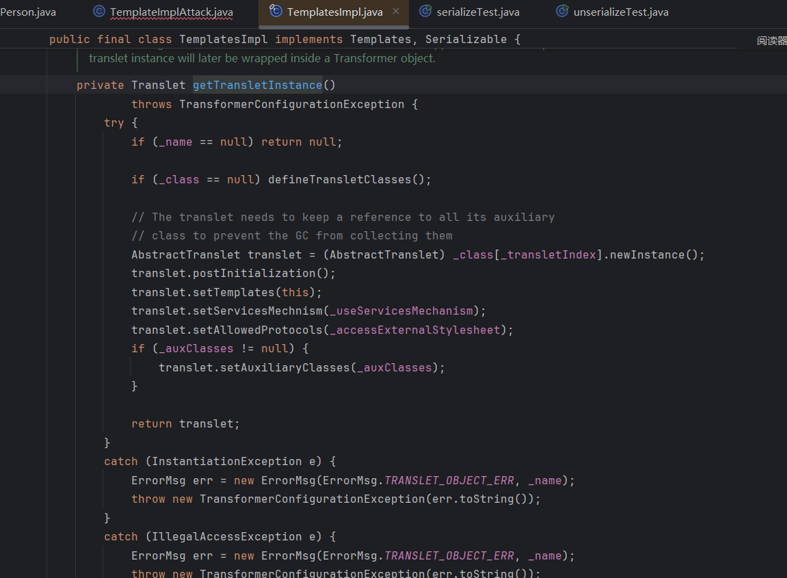Click the TemplatesImpl.java tab file icon
Screen dimensions: 787x578
click(x=276, y=12)
